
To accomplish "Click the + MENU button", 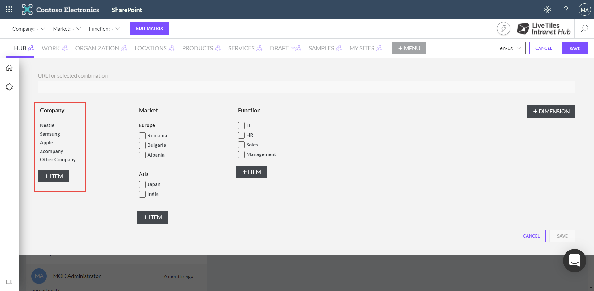I will [409, 48].
